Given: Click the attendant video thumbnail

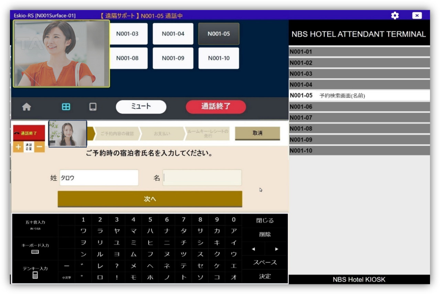Looking at the screenshot, I should point(67,134).
